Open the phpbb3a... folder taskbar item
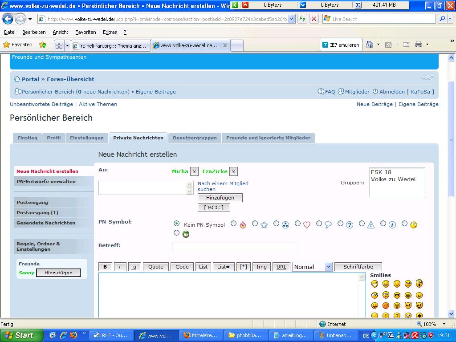 tap(246, 335)
